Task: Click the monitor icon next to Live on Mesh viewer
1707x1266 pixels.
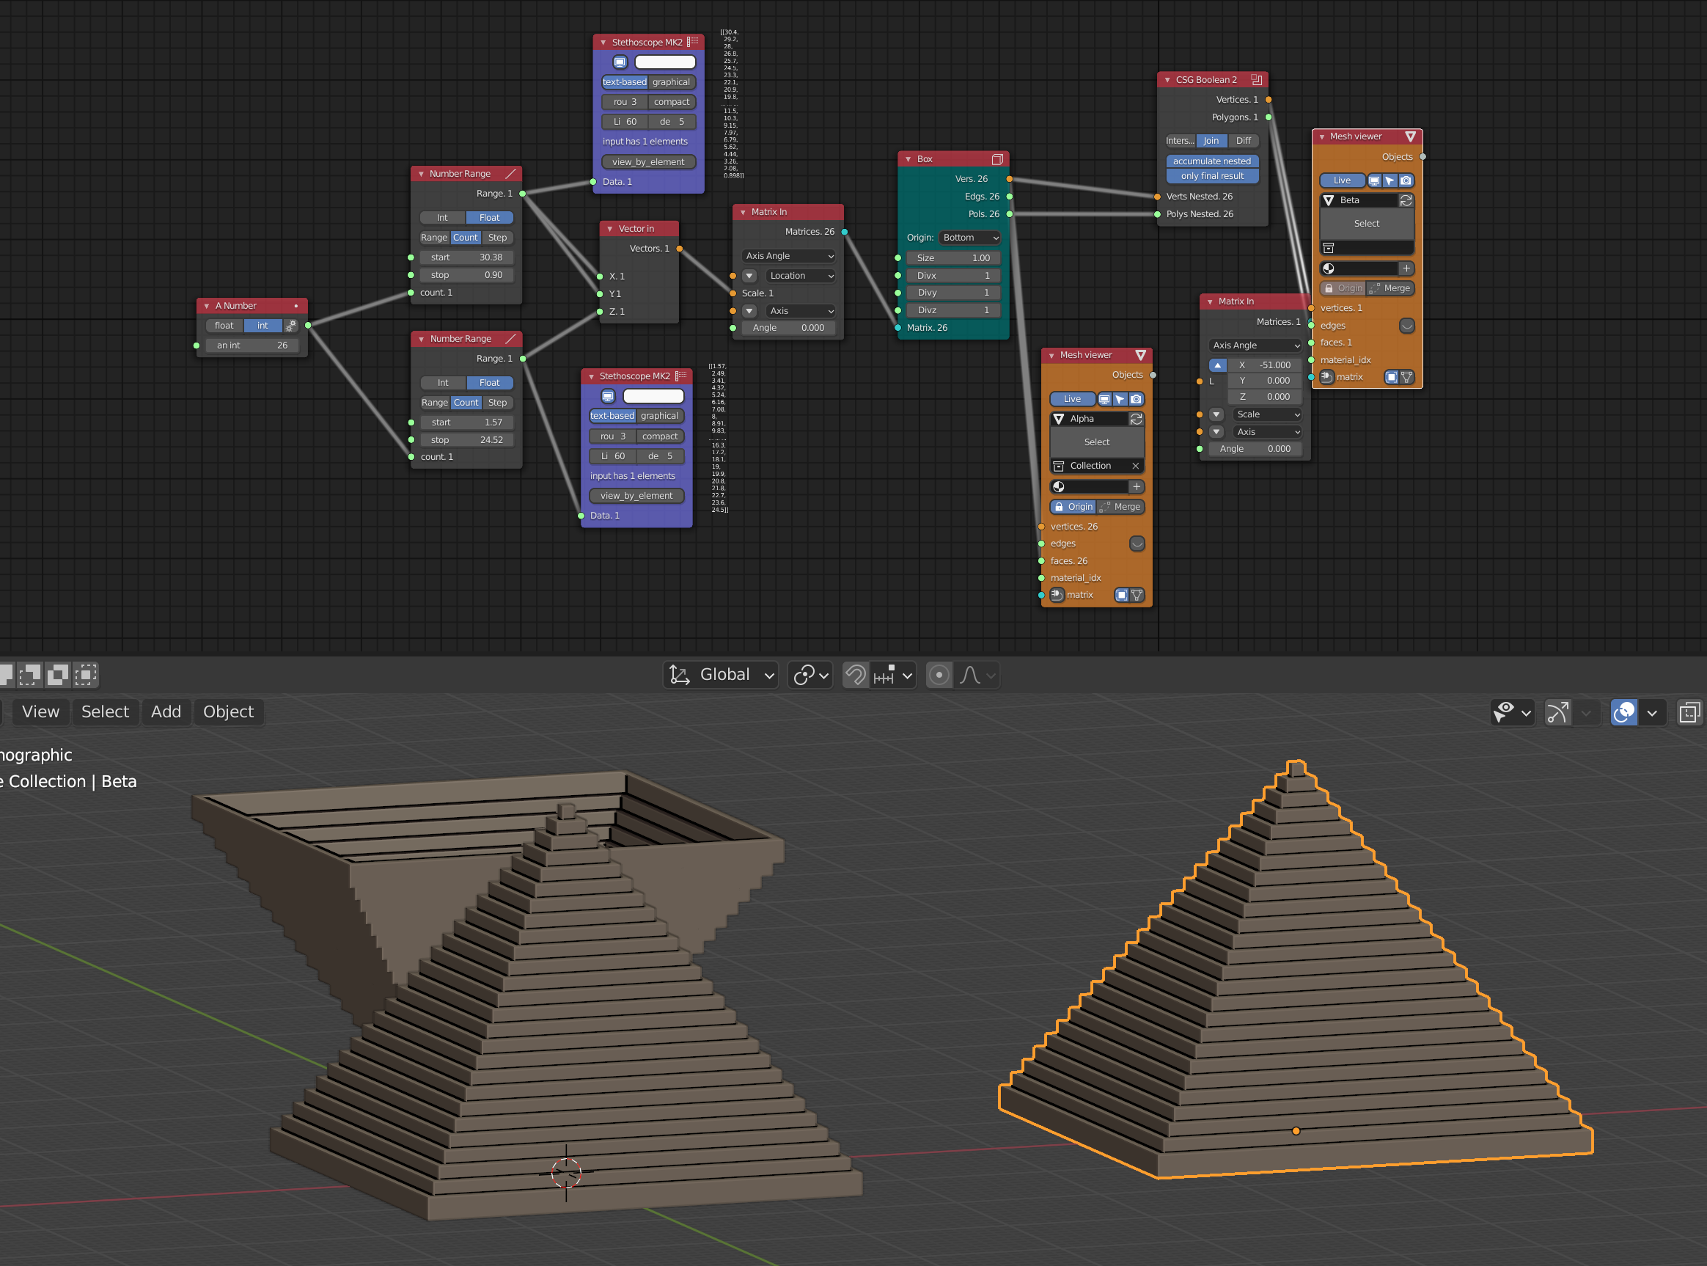Action: [1104, 398]
